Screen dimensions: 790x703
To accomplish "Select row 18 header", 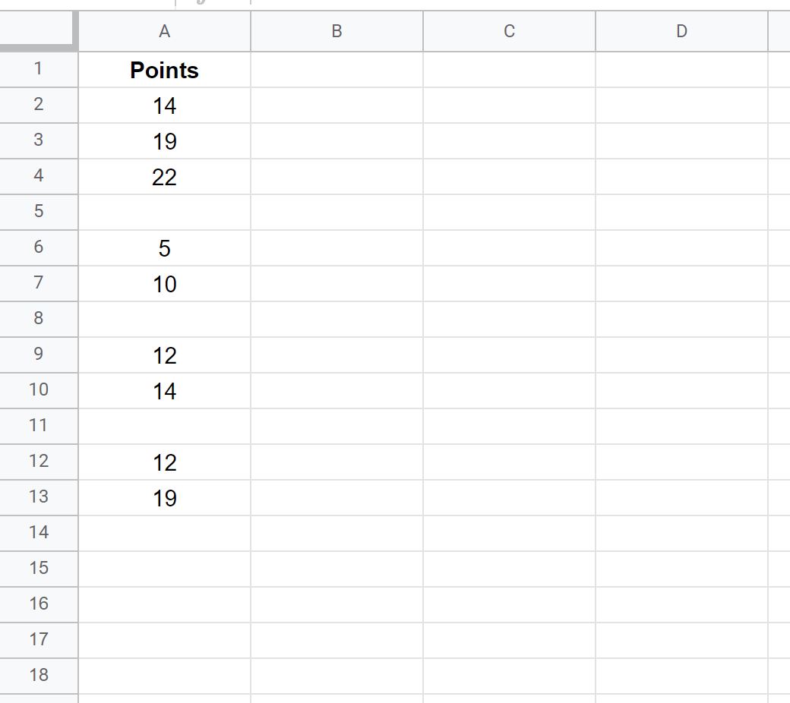I will [38, 676].
